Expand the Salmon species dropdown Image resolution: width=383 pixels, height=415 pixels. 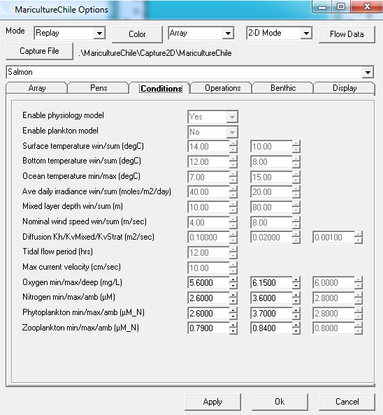point(368,72)
